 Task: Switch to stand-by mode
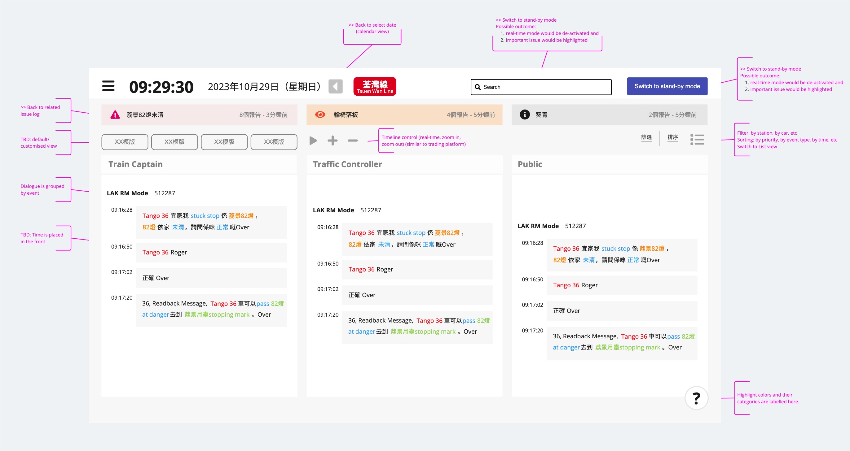tap(667, 86)
